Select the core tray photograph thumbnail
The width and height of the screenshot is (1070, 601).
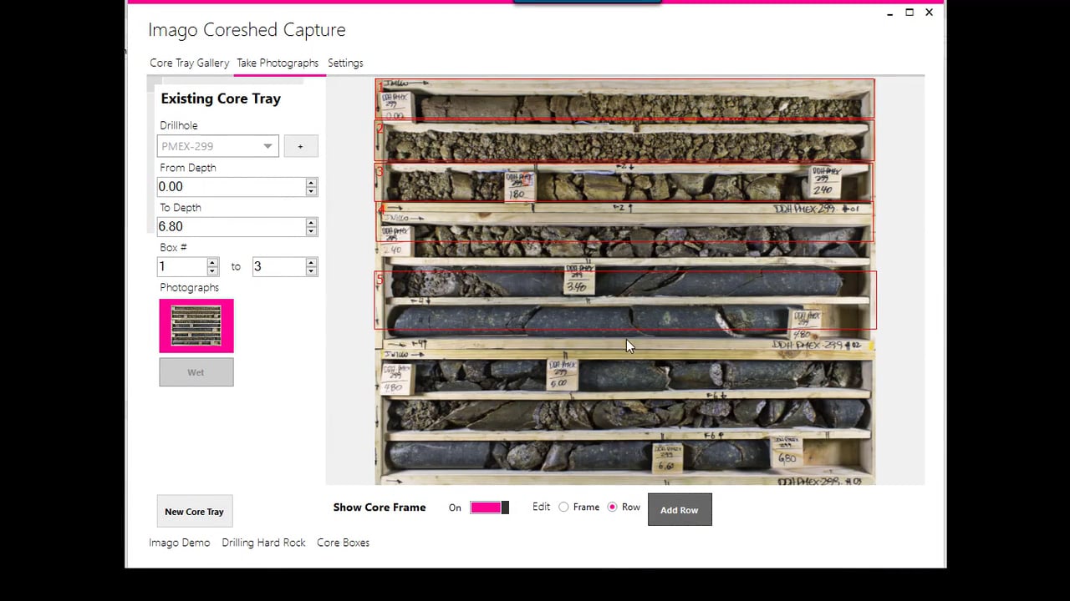[196, 326]
